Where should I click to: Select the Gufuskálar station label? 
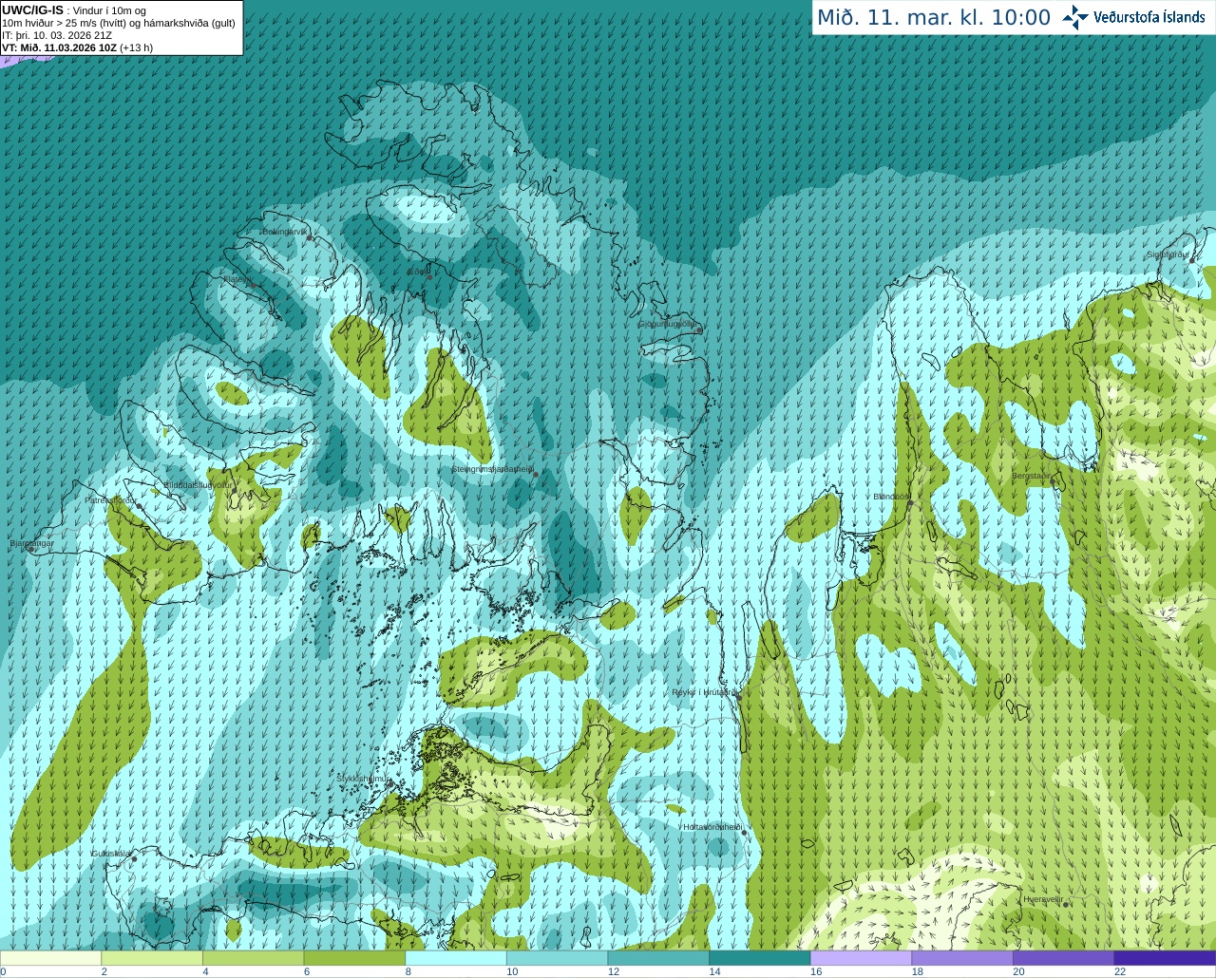pos(110,854)
